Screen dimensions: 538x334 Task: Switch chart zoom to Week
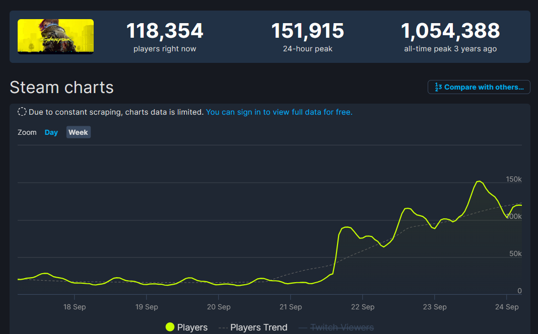tap(78, 132)
